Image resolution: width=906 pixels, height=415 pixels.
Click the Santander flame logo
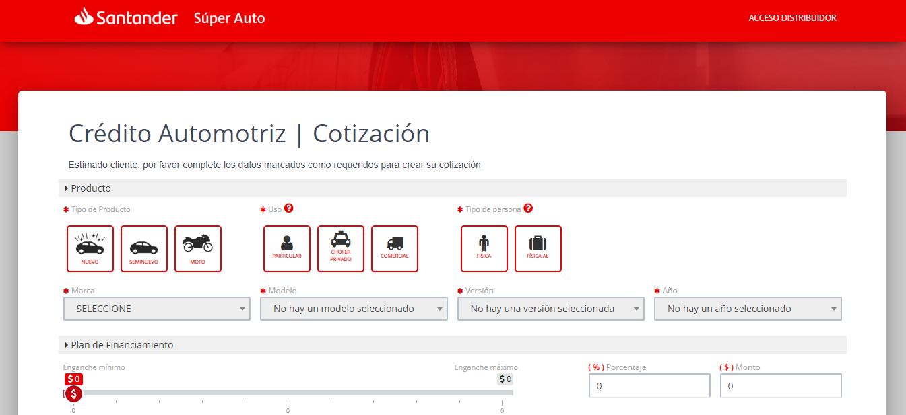click(82, 17)
